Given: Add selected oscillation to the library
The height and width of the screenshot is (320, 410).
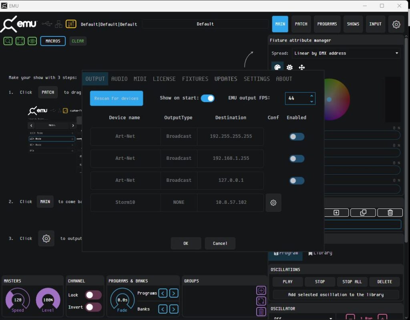Looking at the screenshot, I should tap(336, 295).
